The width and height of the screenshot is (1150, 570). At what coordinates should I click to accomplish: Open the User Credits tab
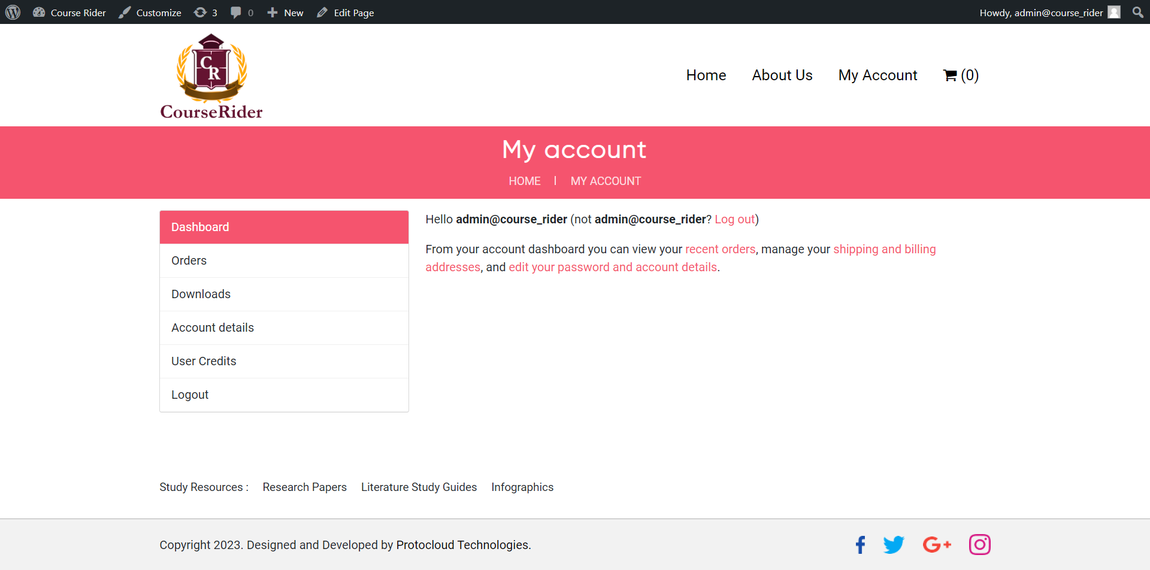tap(284, 361)
